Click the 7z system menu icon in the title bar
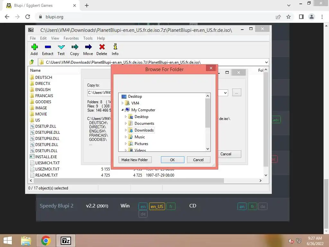This screenshot has width=329, height=247. point(31,30)
